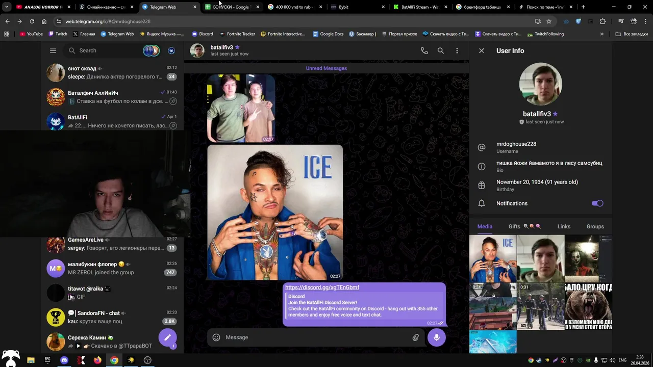
Task: Open the BatAllFi chat in list
Action: click(112, 121)
